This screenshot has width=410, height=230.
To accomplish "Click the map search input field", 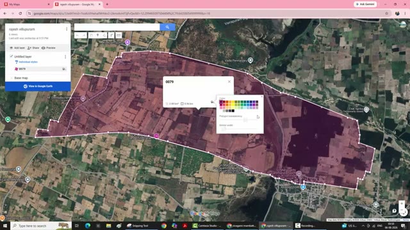I will click(117, 27).
